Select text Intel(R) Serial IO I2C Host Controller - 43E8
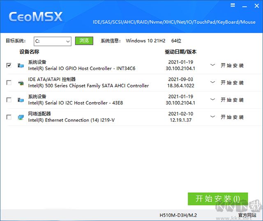 coord(76,103)
